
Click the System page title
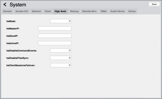pos(18,5)
